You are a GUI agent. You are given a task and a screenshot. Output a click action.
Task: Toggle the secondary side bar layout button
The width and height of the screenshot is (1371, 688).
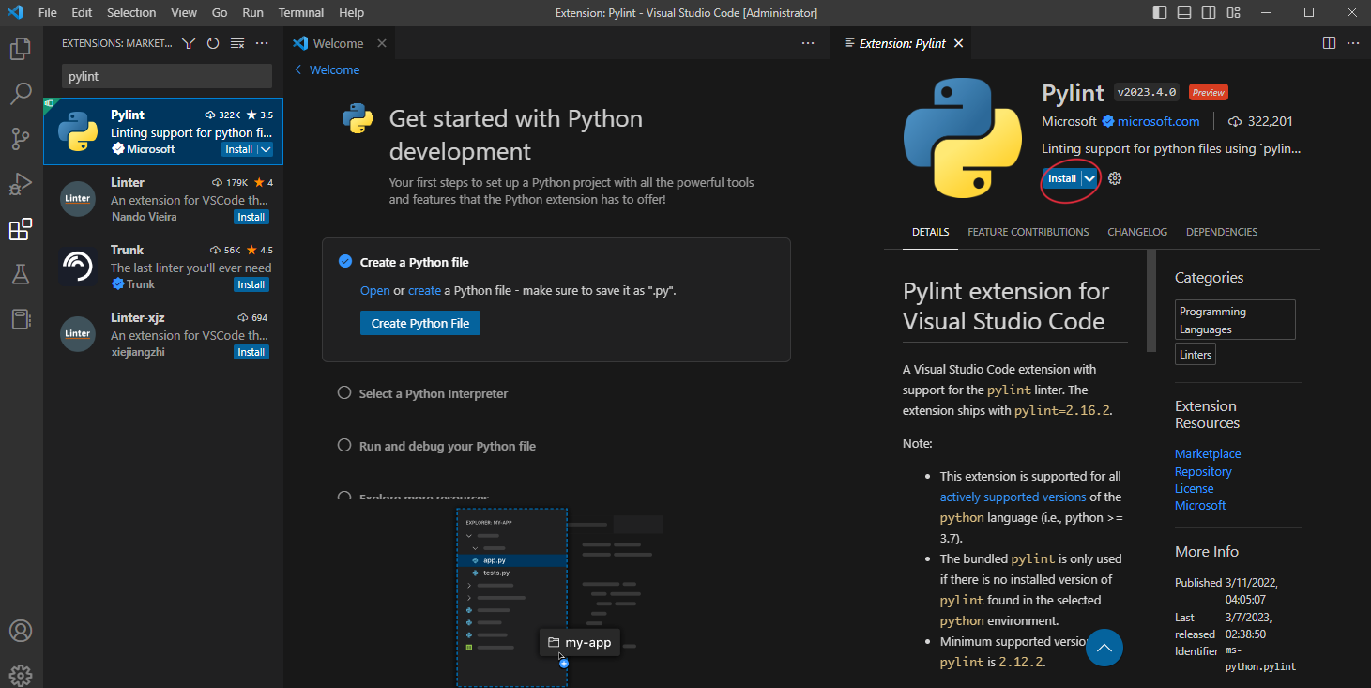tap(1209, 12)
